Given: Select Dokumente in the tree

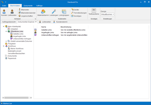Looking at the screenshot, I should coord(12,56).
